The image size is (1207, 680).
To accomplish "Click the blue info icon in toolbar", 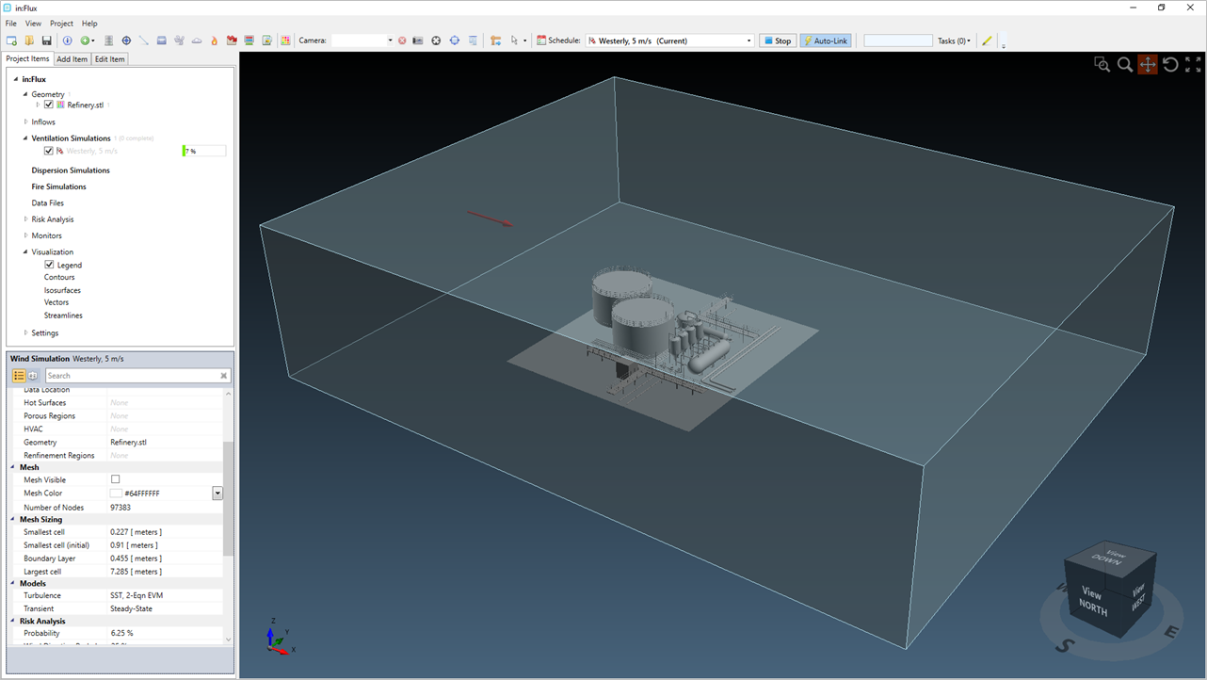I will tap(68, 40).
